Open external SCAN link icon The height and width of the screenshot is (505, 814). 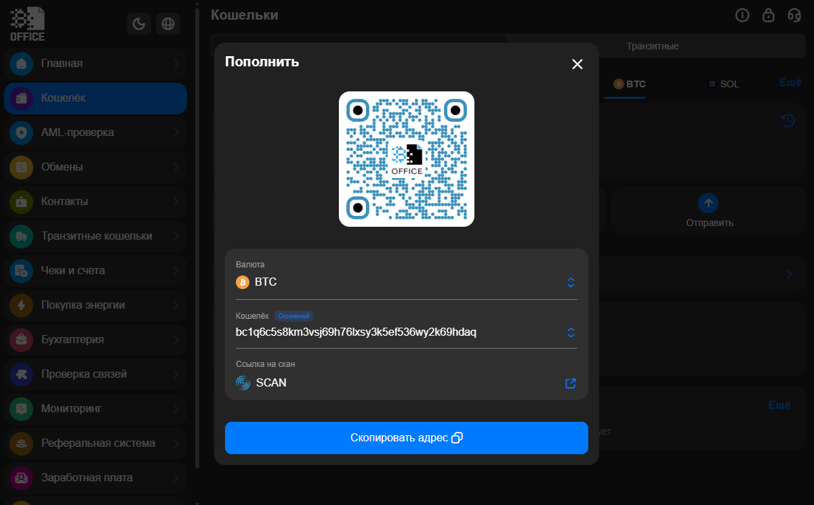point(571,383)
